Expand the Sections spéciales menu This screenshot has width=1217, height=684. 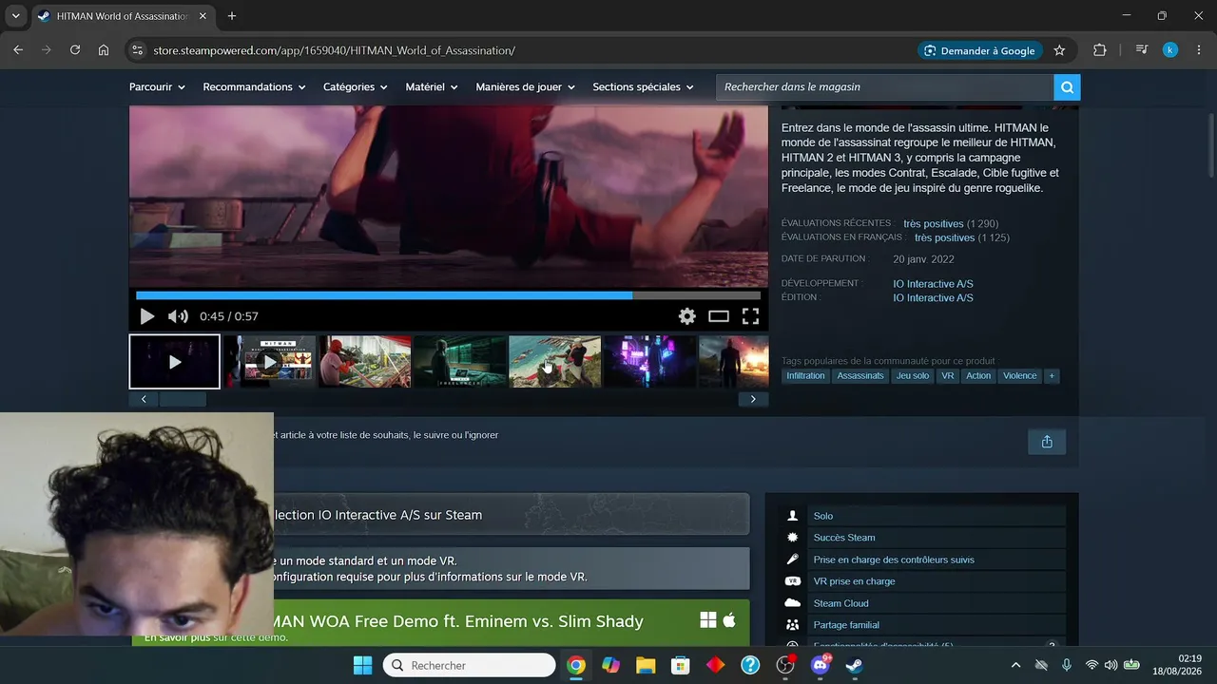[644, 87]
